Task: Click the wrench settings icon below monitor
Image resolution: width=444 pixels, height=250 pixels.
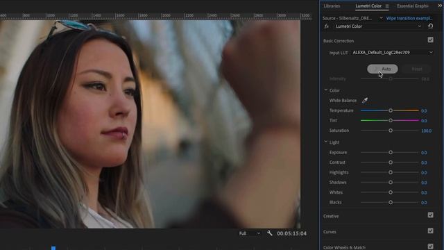Action: click(x=270, y=233)
